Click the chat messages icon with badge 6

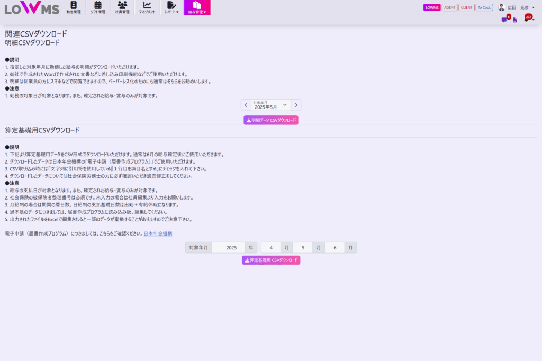click(504, 20)
